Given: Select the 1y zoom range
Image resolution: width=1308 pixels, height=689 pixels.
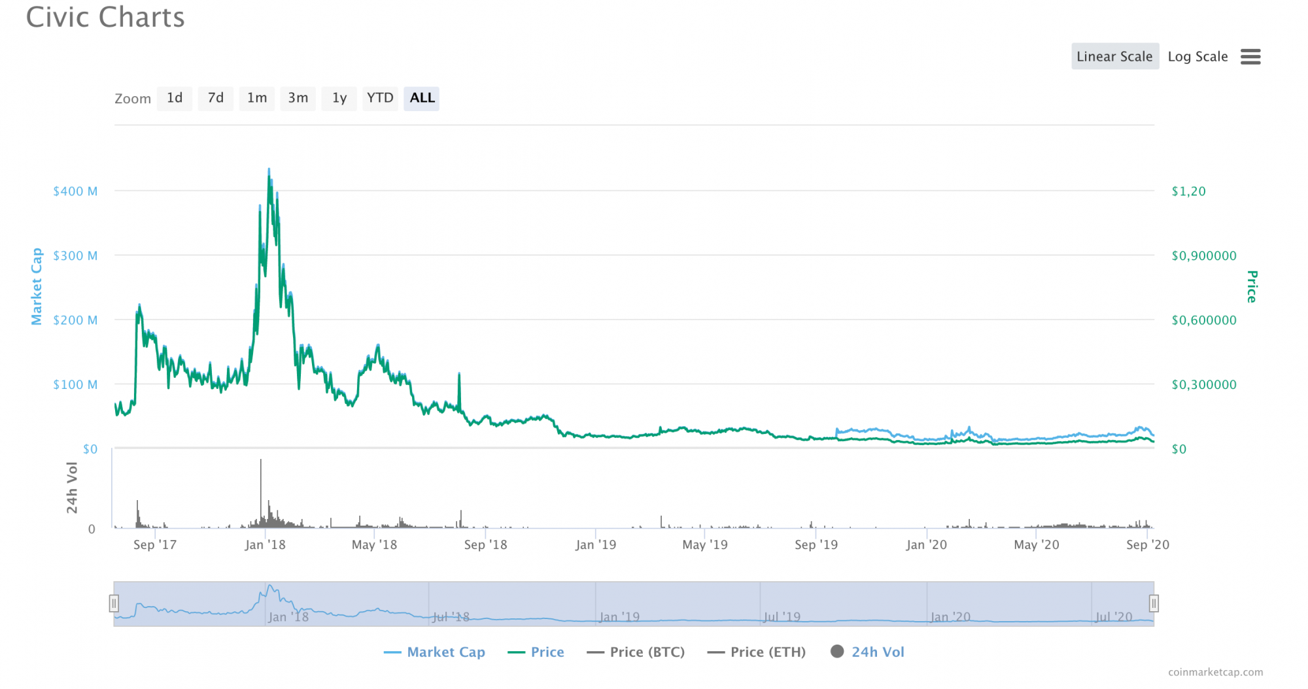Looking at the screenshot, I should click(339, 98).
